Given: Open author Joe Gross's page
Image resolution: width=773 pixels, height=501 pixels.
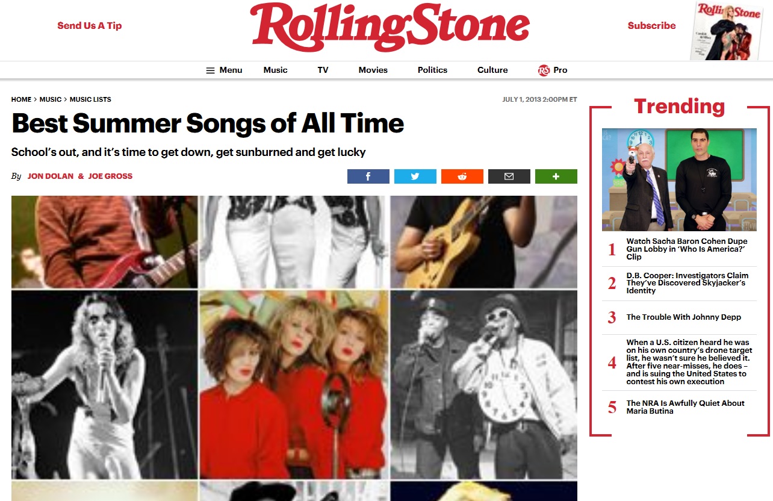Looking at the screenshot, I should click(110, 176).
